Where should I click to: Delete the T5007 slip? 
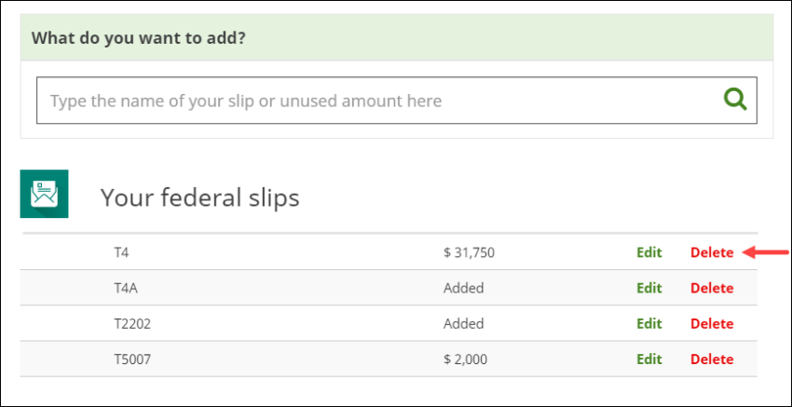point(712,359)
